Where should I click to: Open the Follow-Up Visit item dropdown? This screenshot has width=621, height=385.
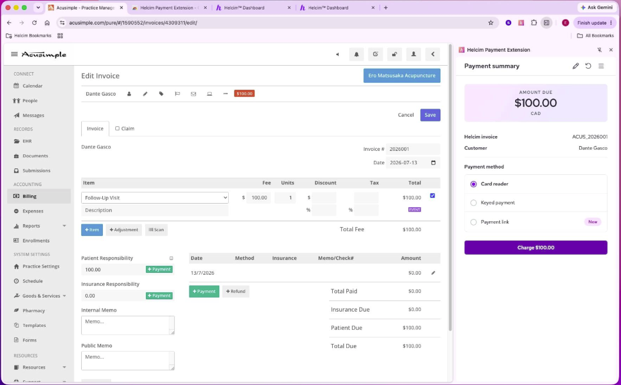pos(155,198)
